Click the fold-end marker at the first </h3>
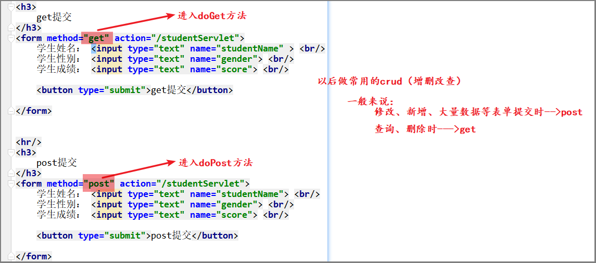The image size is (596, 263). coord(11,28)
